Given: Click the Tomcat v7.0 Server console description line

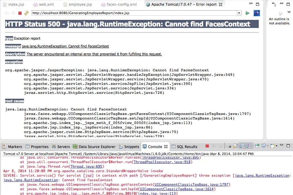Looking at the screenshot, I should [x=128, y=154].
